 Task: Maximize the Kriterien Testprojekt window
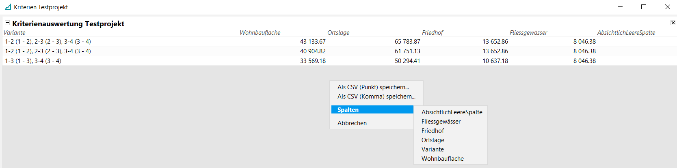click(644, 7)
